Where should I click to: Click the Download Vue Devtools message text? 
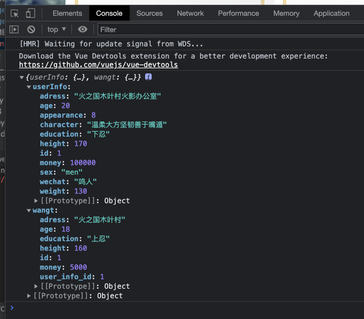coord(173,56)
